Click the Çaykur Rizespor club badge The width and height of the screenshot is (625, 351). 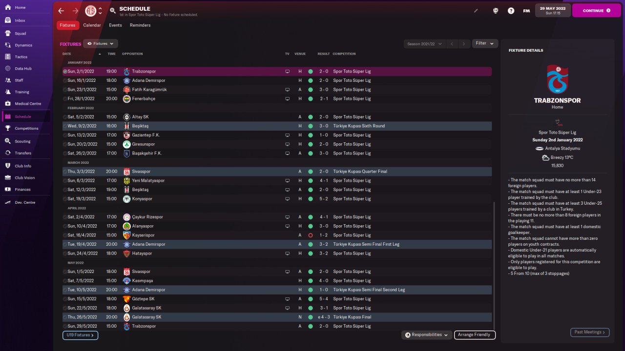tap(126, 217)
